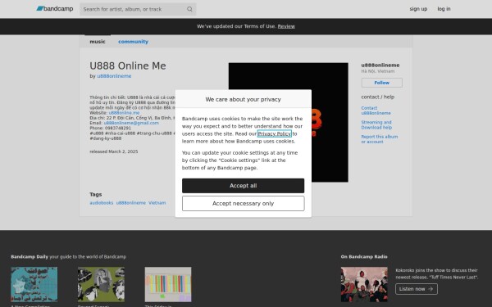Image resolution: width=492 pixels, height=307 pixels.
Task: Open Contact u888onlineme link
Action: [x=376, y=111]
